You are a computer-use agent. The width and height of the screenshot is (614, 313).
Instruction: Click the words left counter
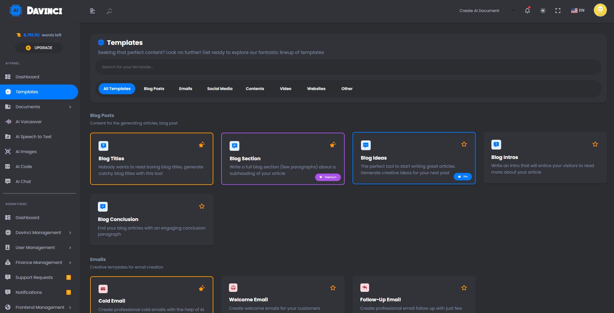coord(39,35)
